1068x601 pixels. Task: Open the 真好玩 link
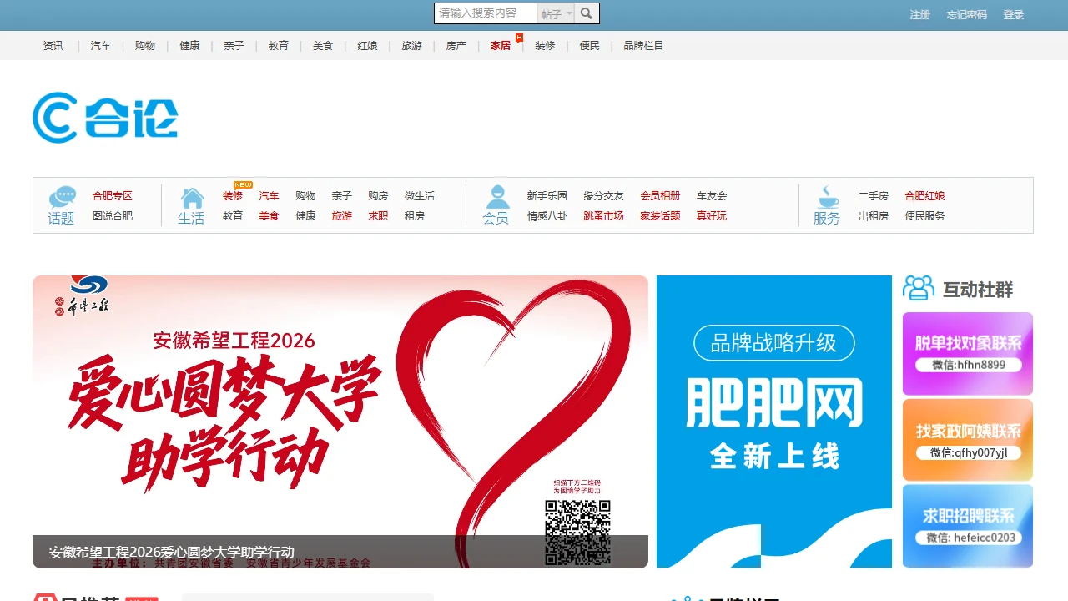click(x=712, y=216)
